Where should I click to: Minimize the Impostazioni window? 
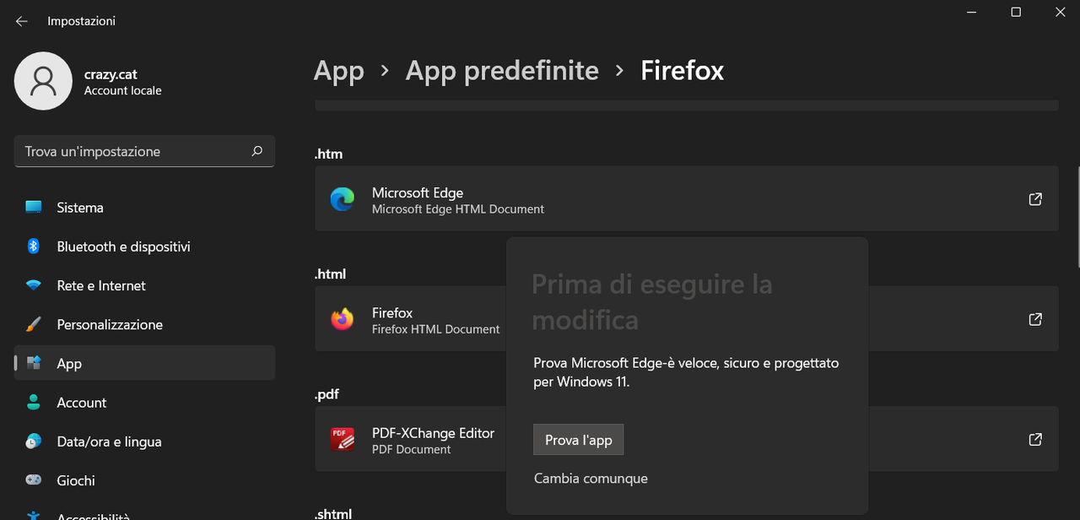coord(970,12)
